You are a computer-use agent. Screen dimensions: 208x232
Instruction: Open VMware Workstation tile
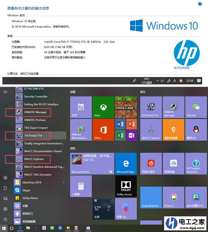pos(81,130)
